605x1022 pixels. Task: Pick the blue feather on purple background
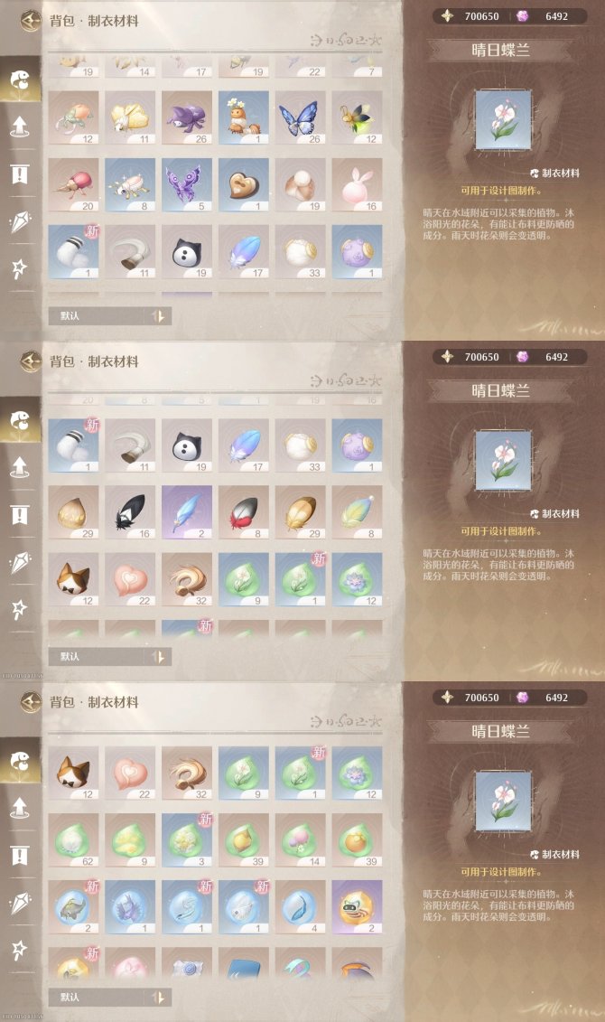186,512
